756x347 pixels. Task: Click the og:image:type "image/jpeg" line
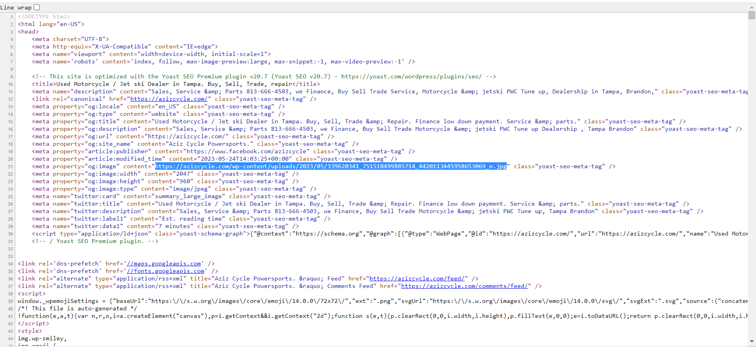174,189
